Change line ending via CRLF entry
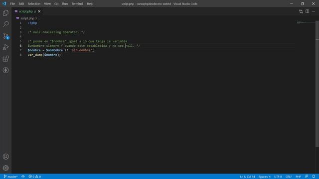 (x=289, y=177)
